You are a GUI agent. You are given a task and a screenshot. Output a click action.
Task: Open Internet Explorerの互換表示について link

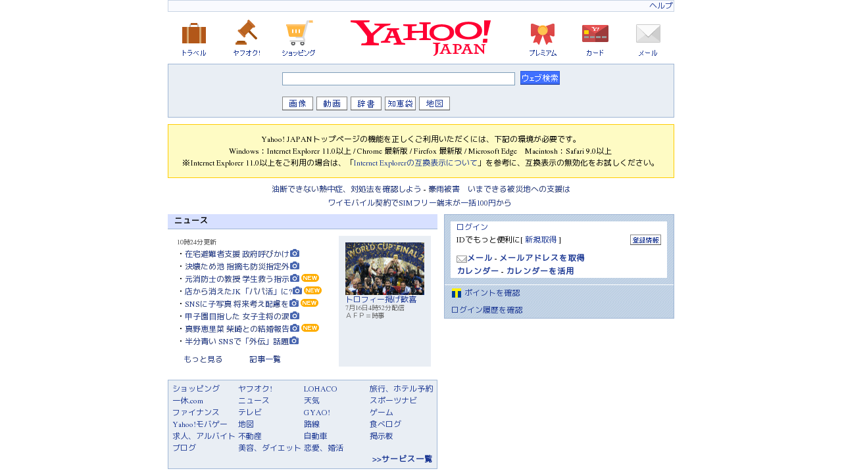click(416, 163)
